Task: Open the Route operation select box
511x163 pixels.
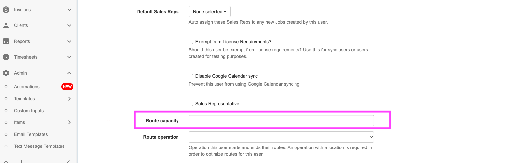Action: 281,137
